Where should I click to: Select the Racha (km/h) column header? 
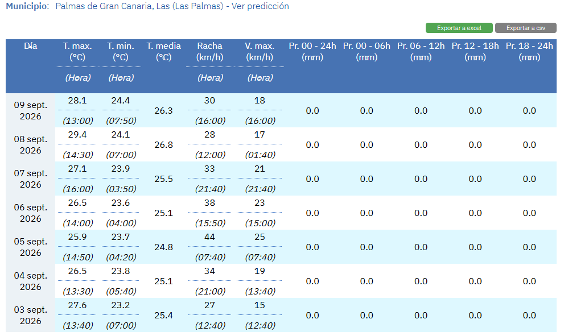(x=209, y=52)
